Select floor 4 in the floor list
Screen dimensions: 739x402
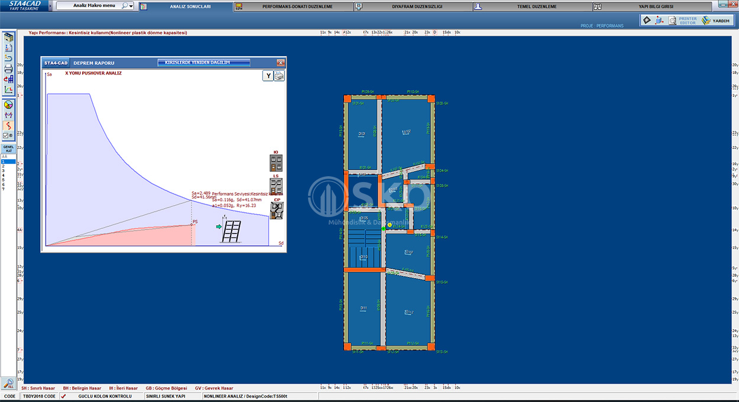click(8, 175)
